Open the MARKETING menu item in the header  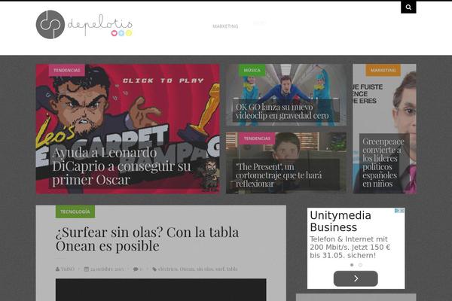(225, 26)
